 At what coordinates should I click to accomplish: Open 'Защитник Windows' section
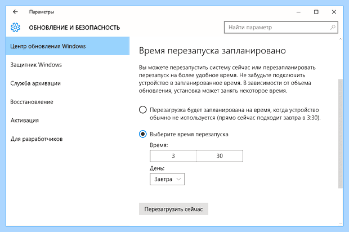click(x=68, y=65)
